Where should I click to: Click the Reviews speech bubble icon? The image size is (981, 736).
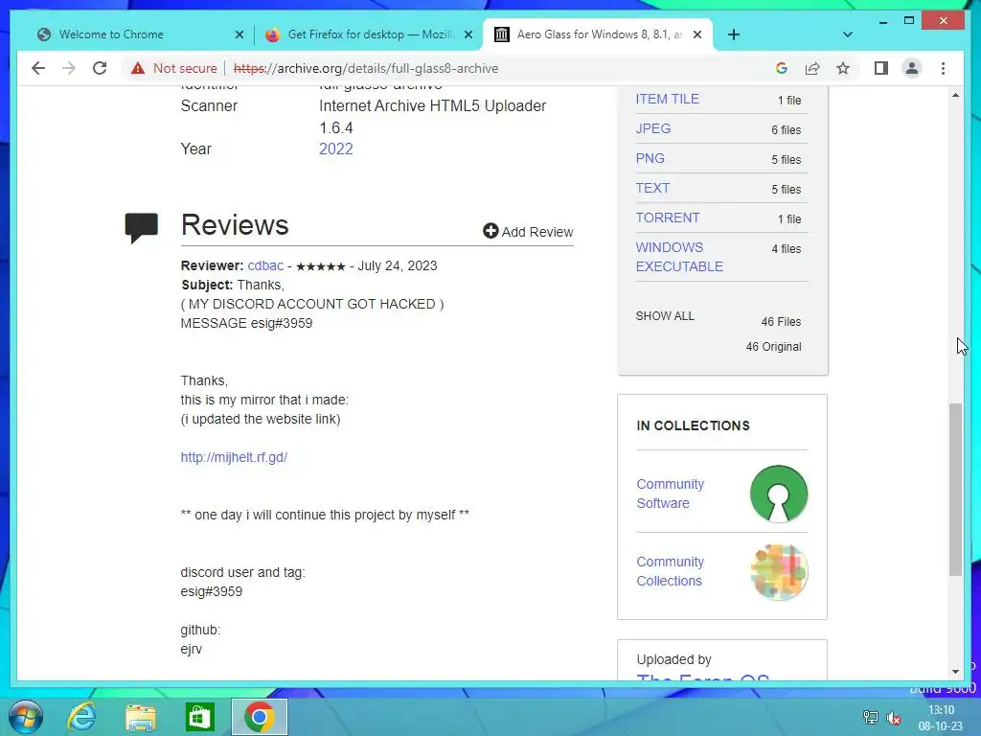click(x=142, y=228)
